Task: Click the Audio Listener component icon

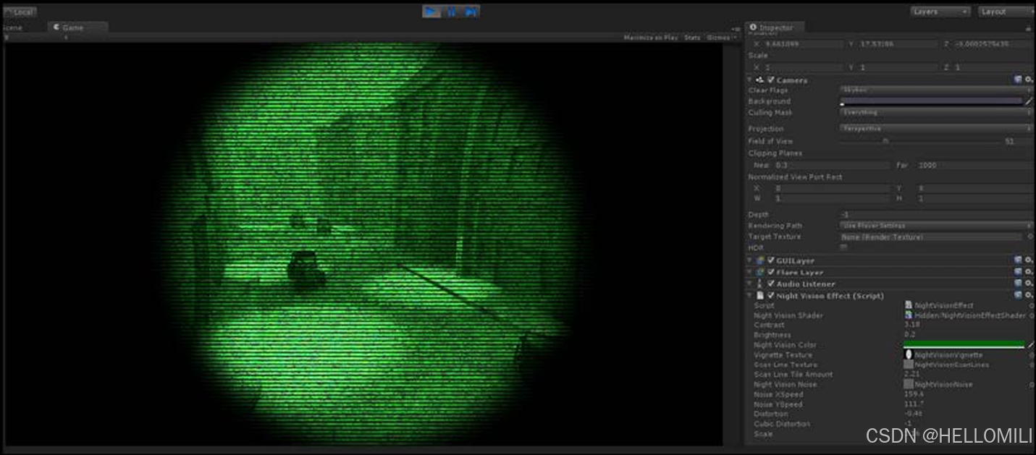Action: click(760, 284)
